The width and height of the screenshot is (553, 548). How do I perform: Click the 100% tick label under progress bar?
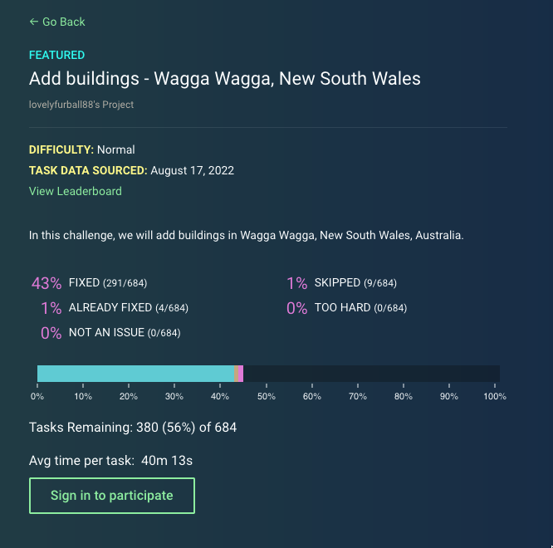pyautogui.click(x=495, y=396)
